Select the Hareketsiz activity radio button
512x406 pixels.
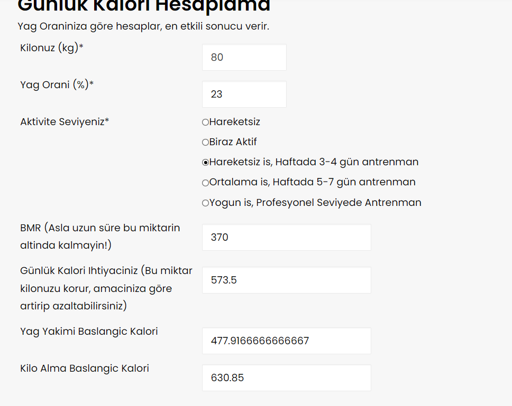[x=205, y=122]
